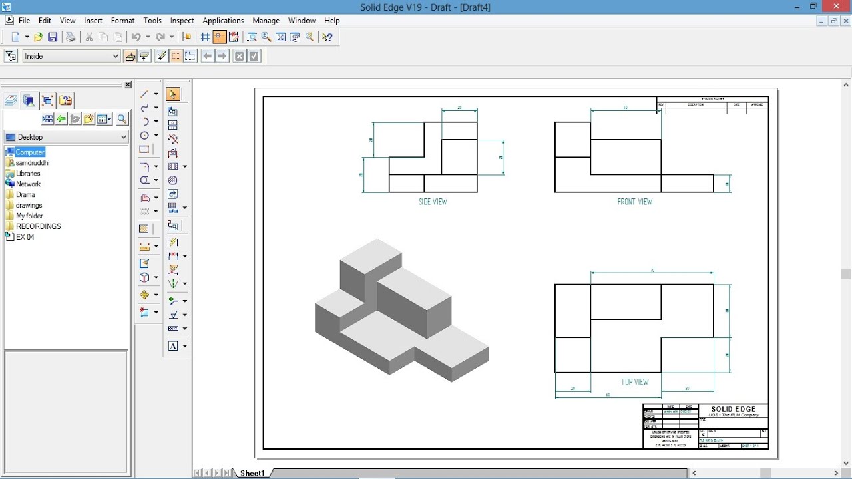Image resolution: width=852 pixels, height=479 pixels.
Task: Click the Redo arrow icon
Action: click(x=160, y=37)
